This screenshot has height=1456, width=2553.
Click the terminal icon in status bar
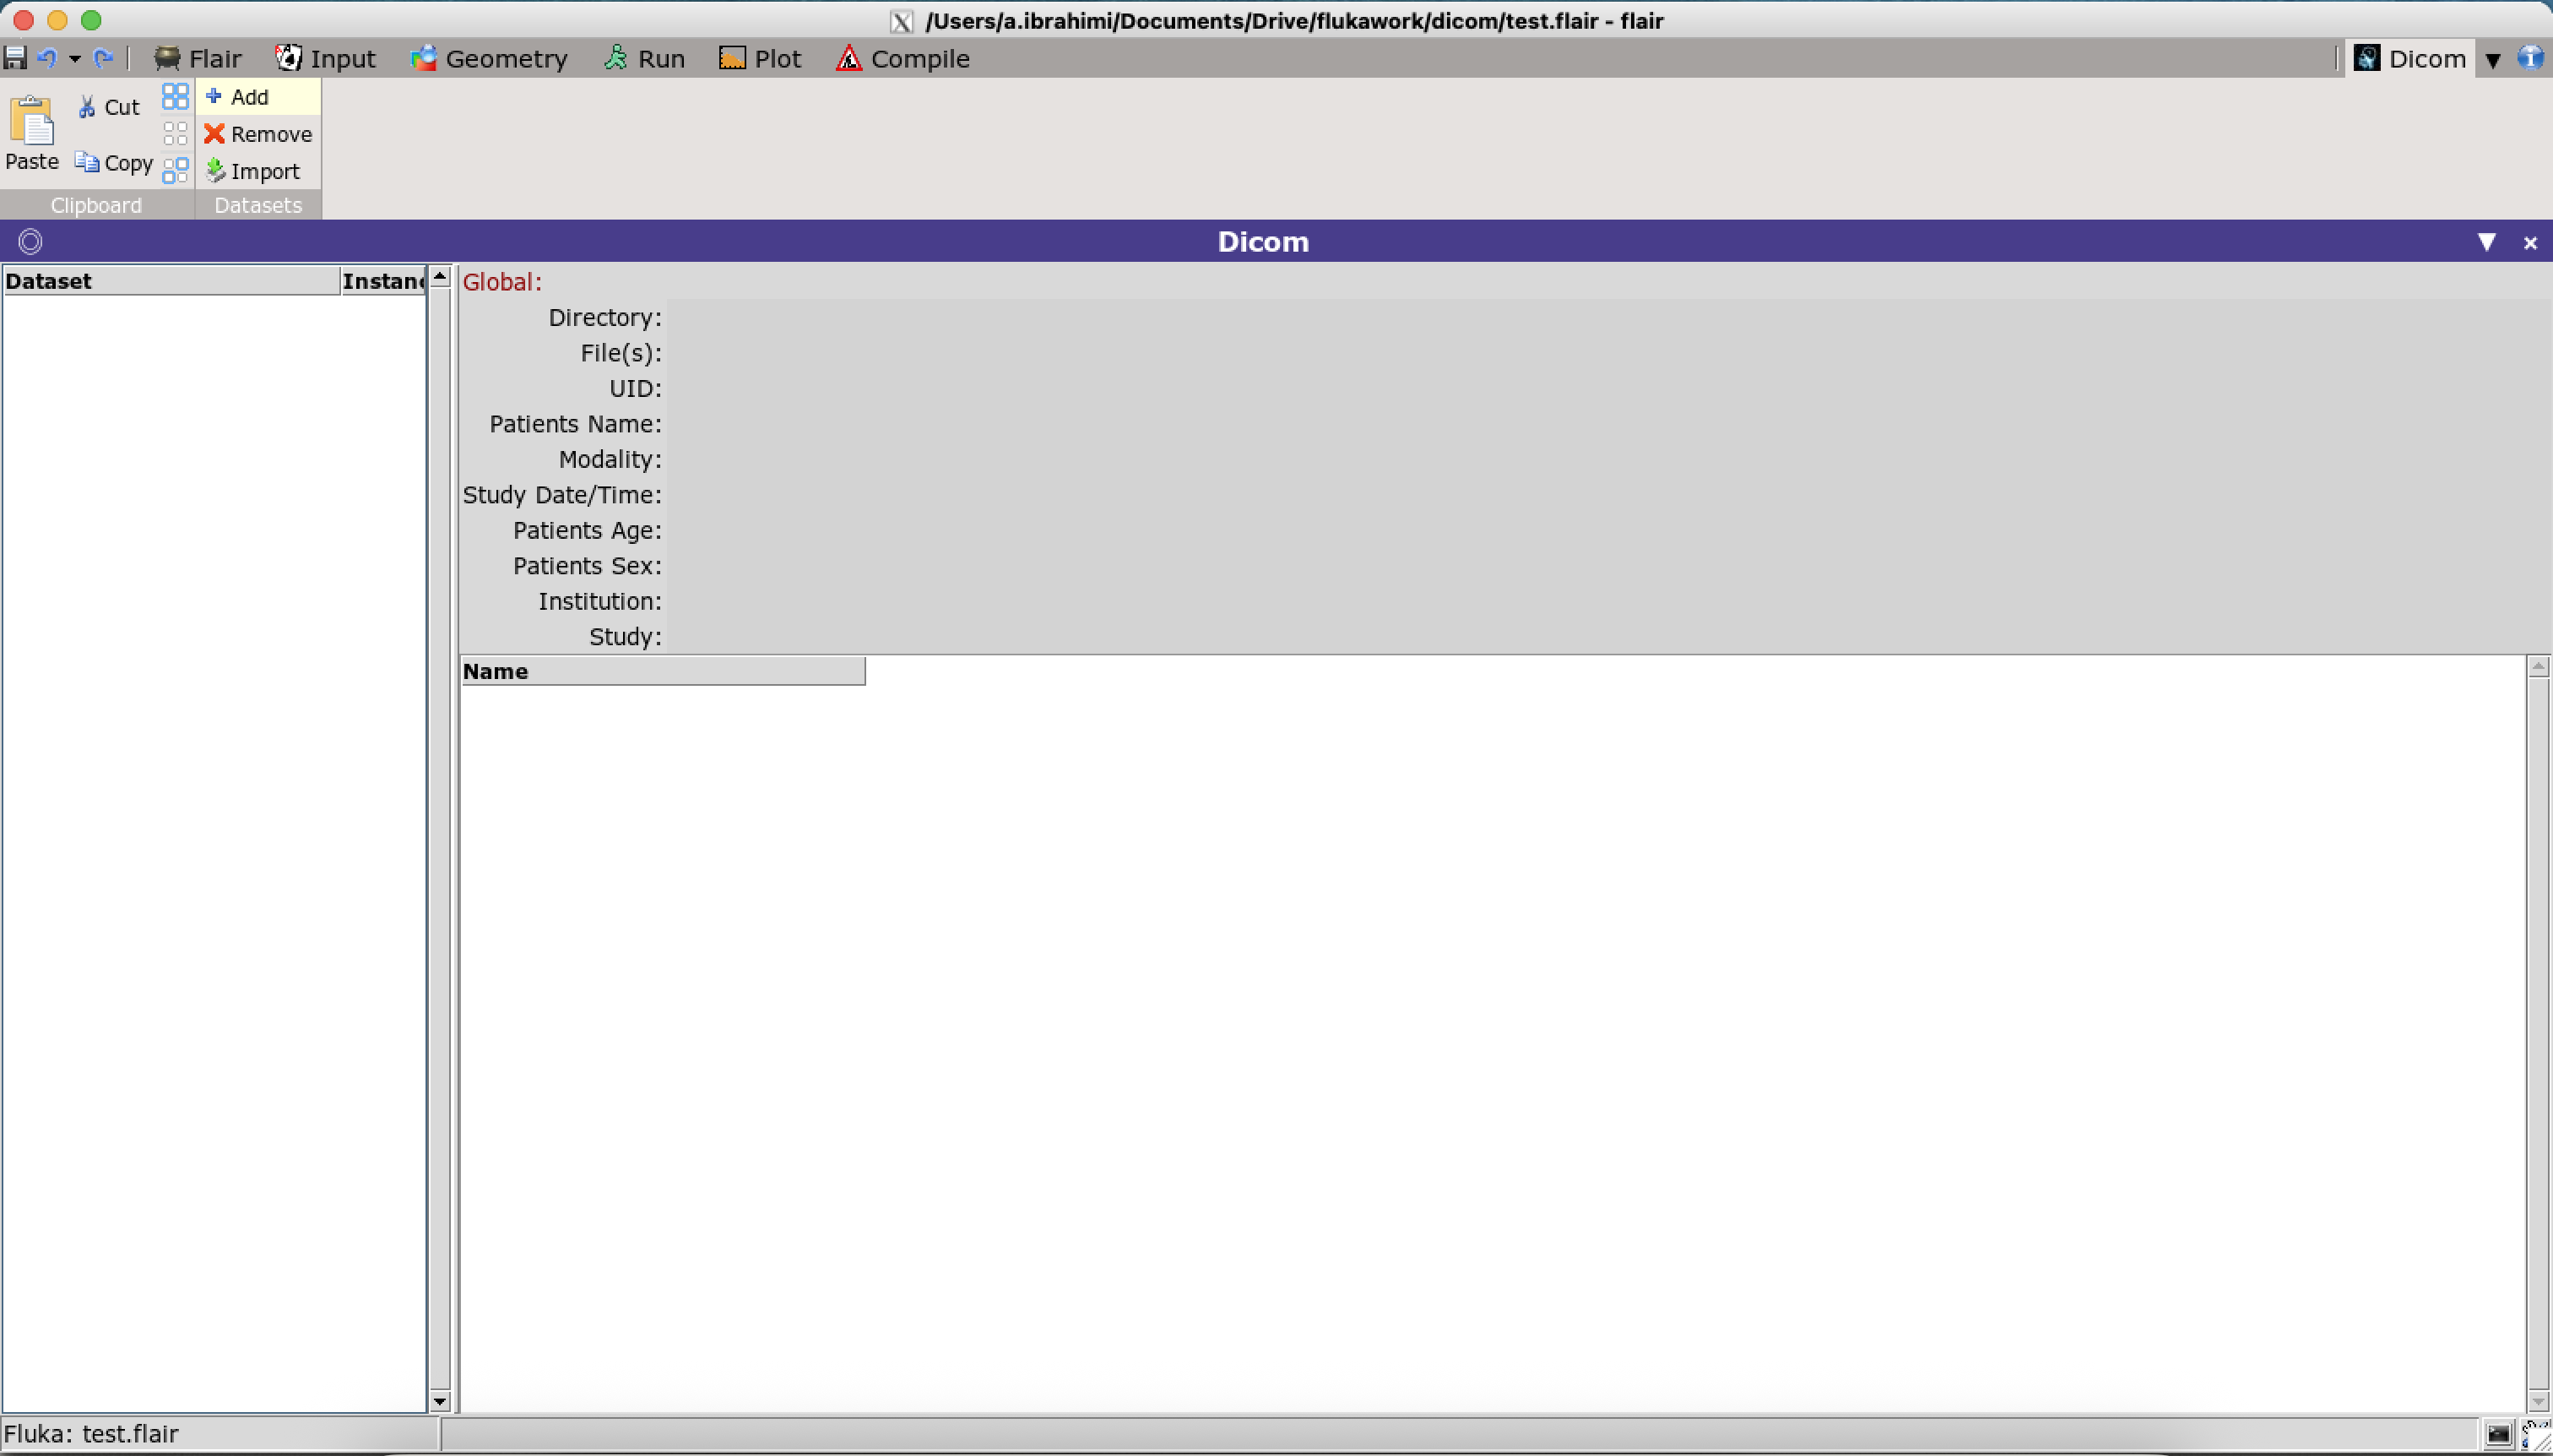click(x=2498, y=1434)
